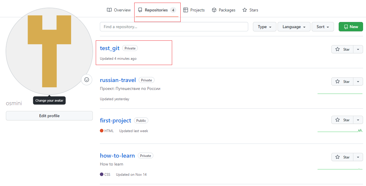Create a New repository
366x186 pixels.
click(x=351, y=27)
